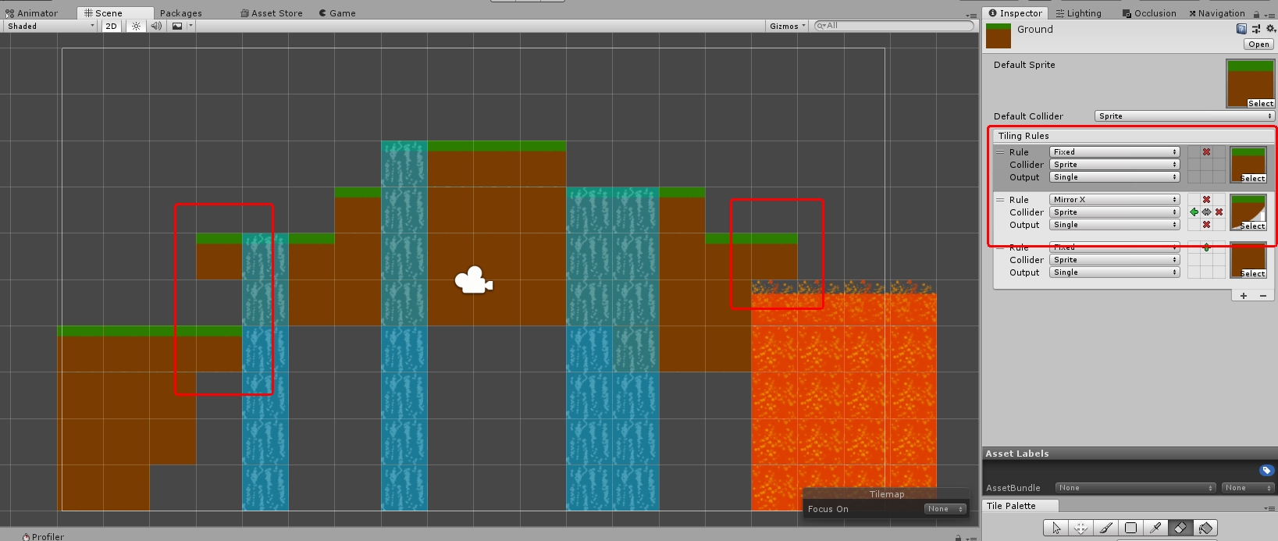Screen dimensions: 1278x541
Task: Switch to the Occlusion tab
Action: pos(1149,13)
